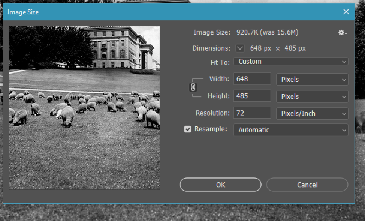Click the 'Image Size' title bar text
365x221 pixels.
(x=23, y=12)
